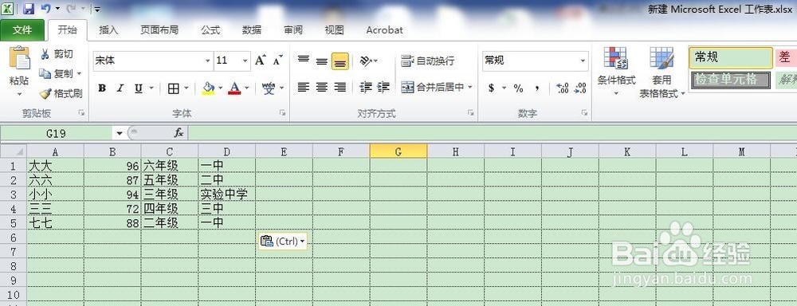
Task: Apply fill color bucket icon
Action: tap(208, 88)
